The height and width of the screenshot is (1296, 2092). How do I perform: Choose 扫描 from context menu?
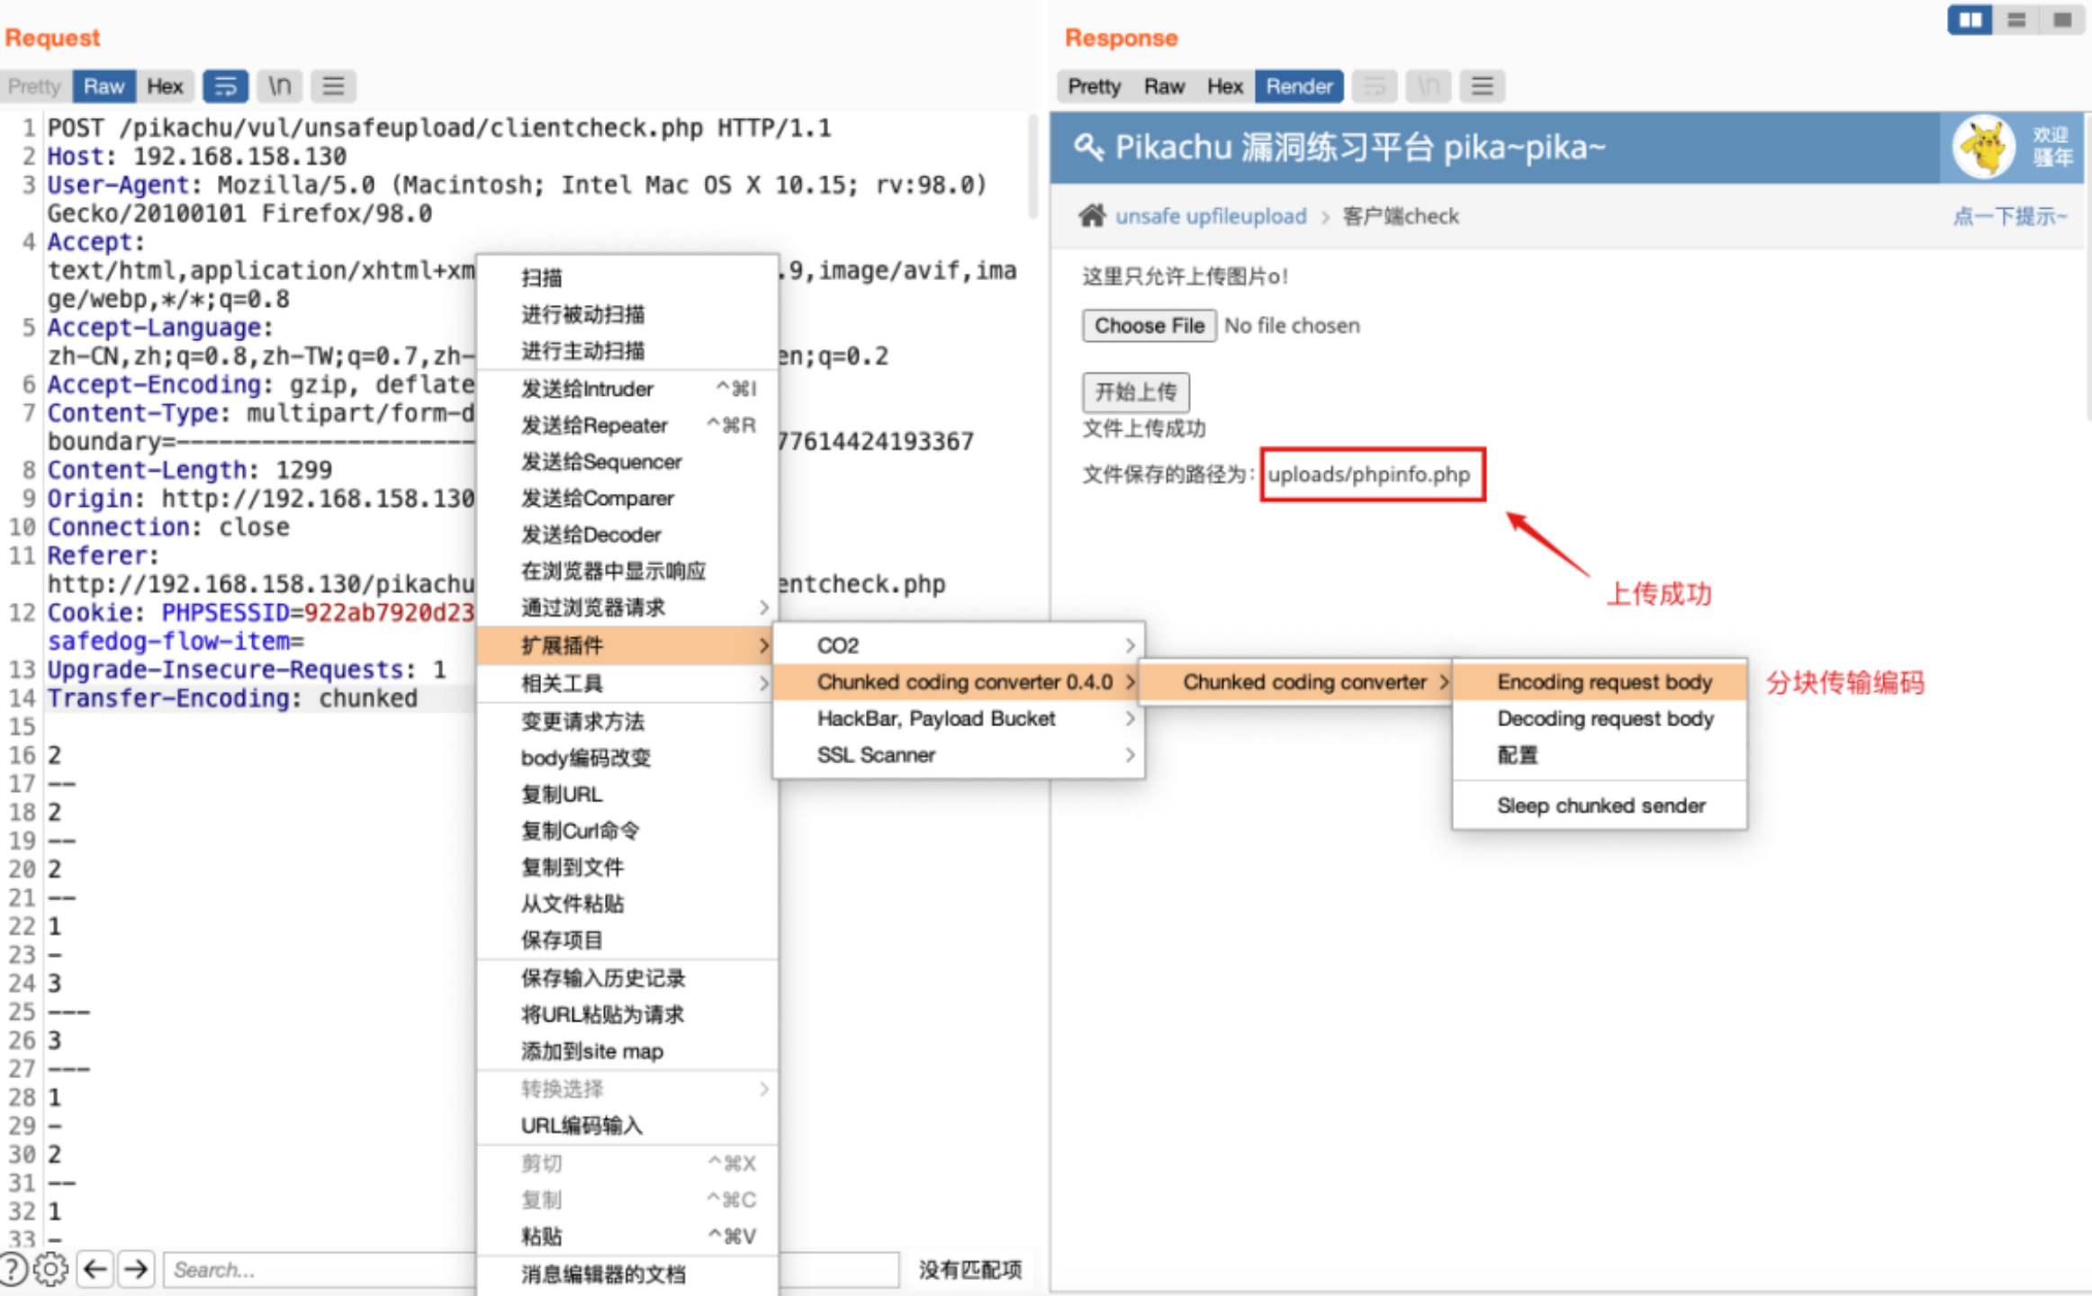point(627,277)
